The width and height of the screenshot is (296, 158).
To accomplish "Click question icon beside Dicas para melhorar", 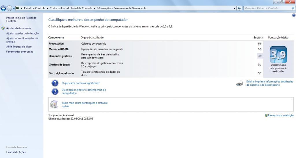I will pos(55,91).
